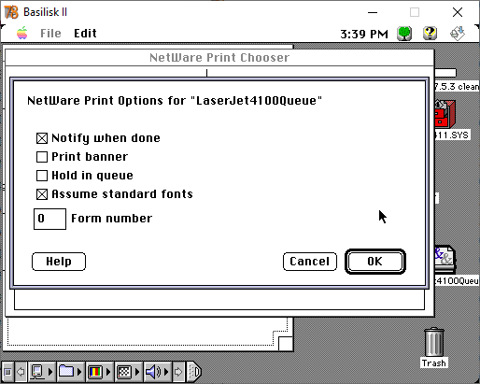Click the Form number input field

49,219
